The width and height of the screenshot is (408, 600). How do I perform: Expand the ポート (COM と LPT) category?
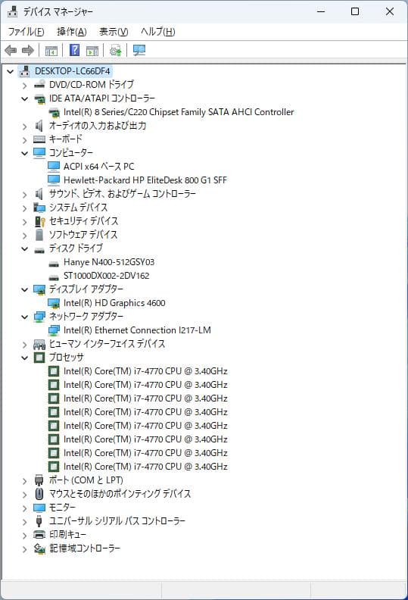[x=25, y=480]
